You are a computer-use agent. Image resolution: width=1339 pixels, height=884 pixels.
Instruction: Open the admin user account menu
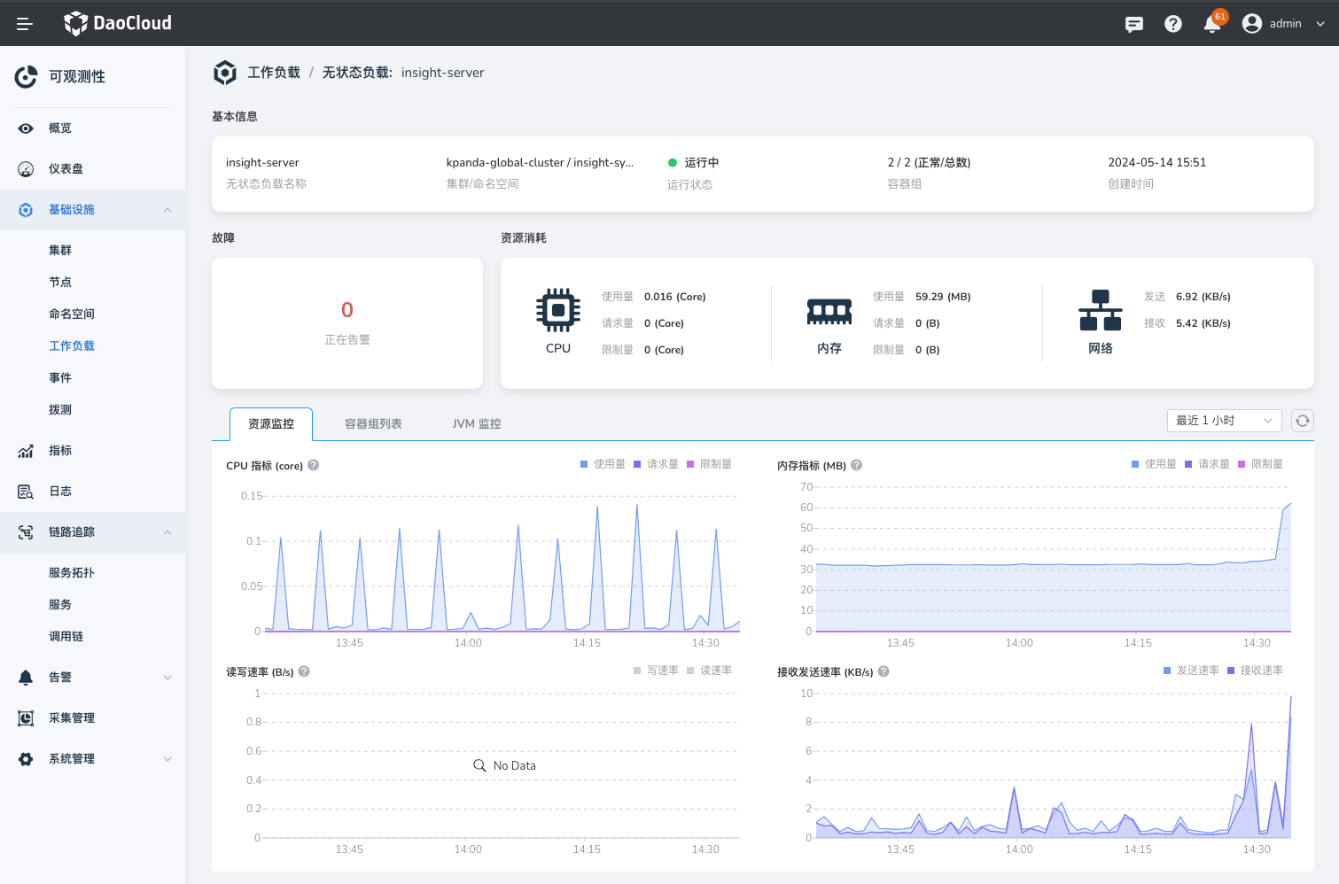click(x=1283, y=24)
